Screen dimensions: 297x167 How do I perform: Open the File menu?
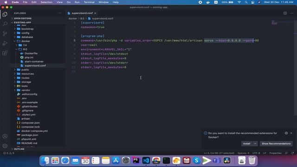[x=25, y=2]
